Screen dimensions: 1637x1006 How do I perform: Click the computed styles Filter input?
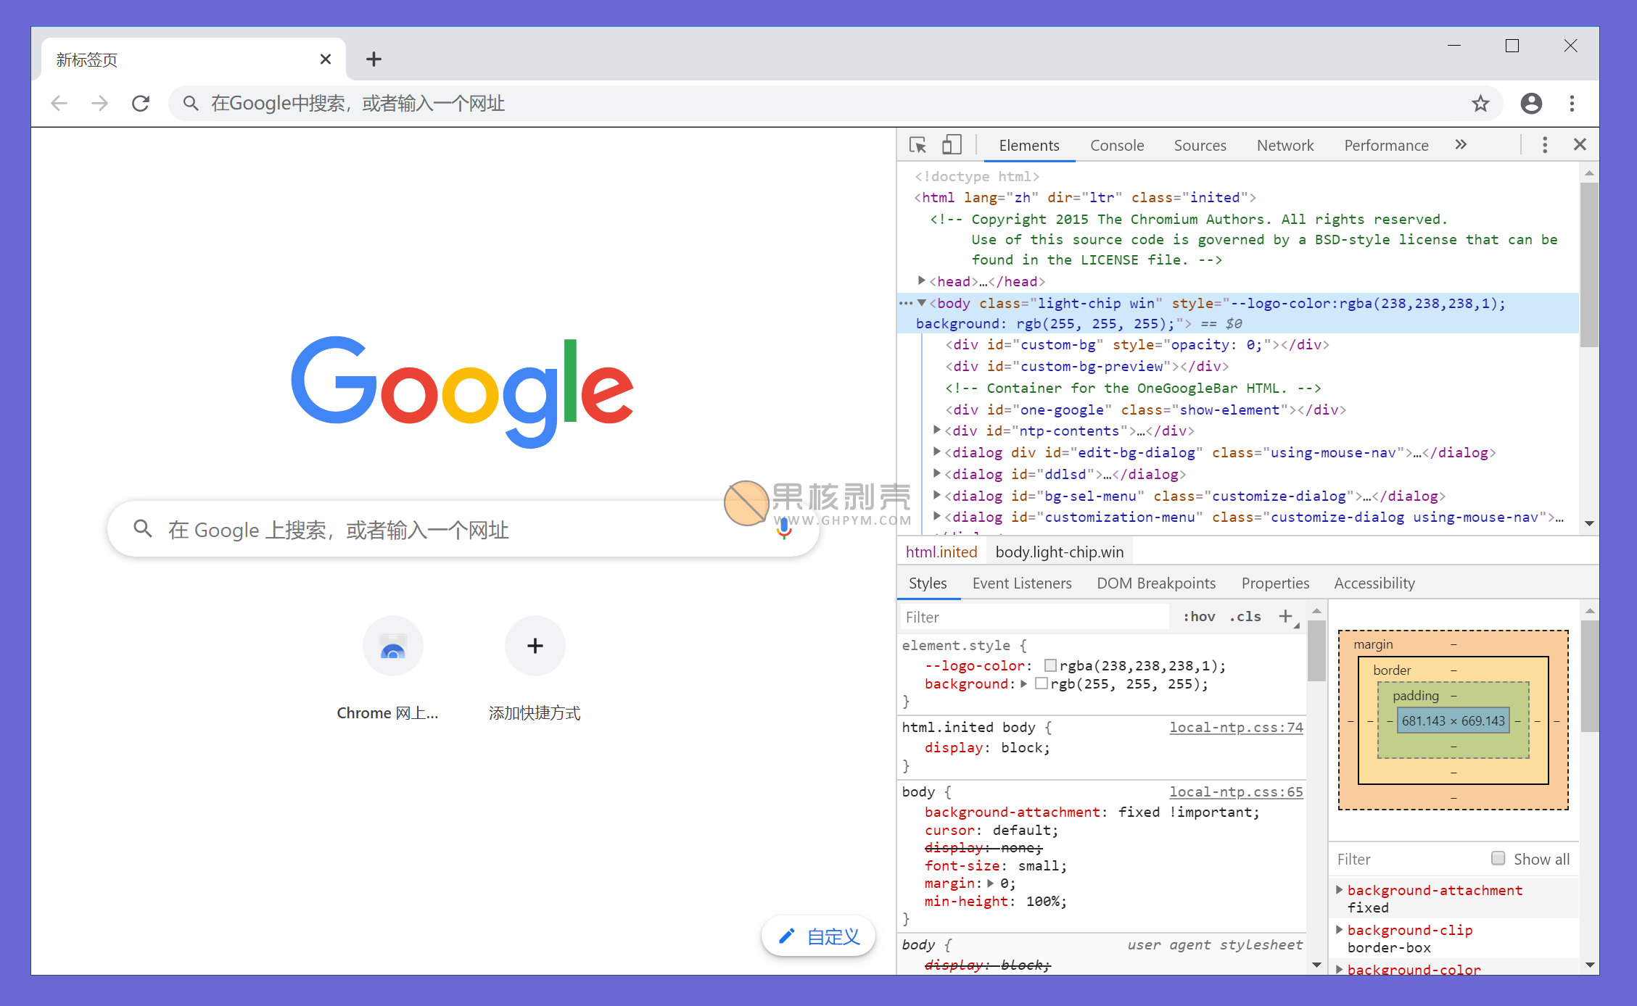[x=1407, y=859]
